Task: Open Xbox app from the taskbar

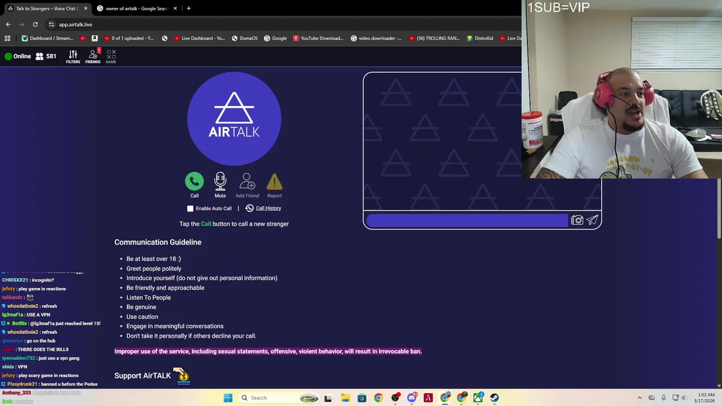Action: [478, 398]
